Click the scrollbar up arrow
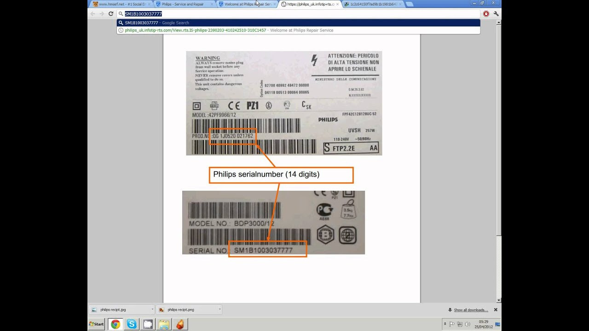Image resolution: width=589 pixels, height=331 pixels. pyautogui.click(x=499, y=23)
